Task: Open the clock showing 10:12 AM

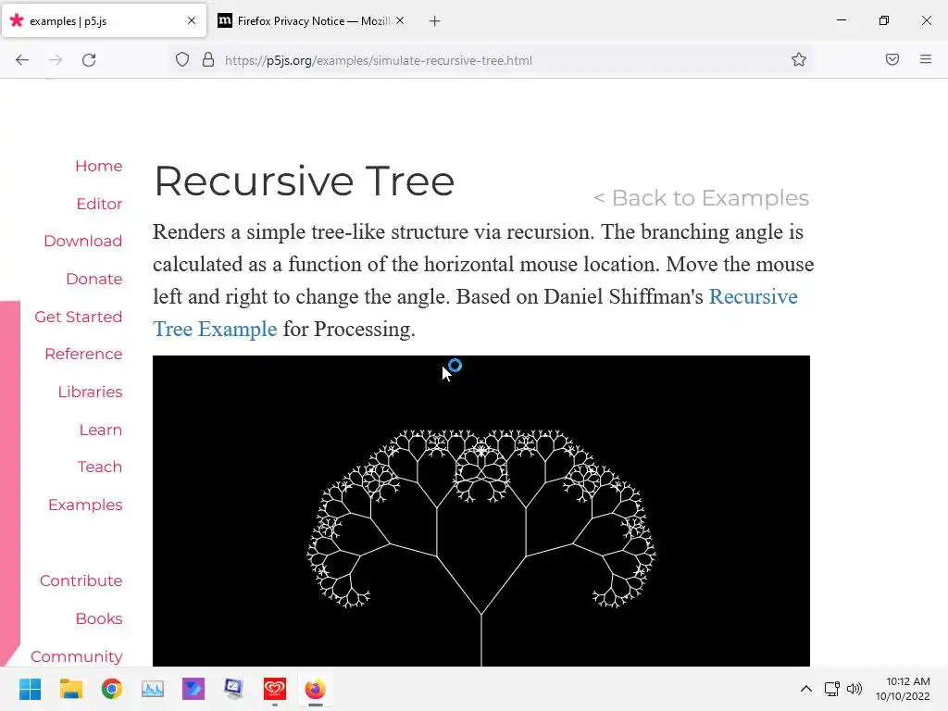Action: 903,689
